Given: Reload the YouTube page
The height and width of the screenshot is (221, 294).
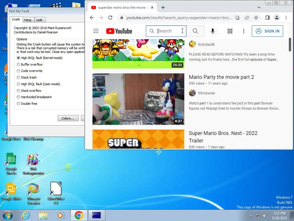Looking at the screenshot, I should [x=110, y=18].
